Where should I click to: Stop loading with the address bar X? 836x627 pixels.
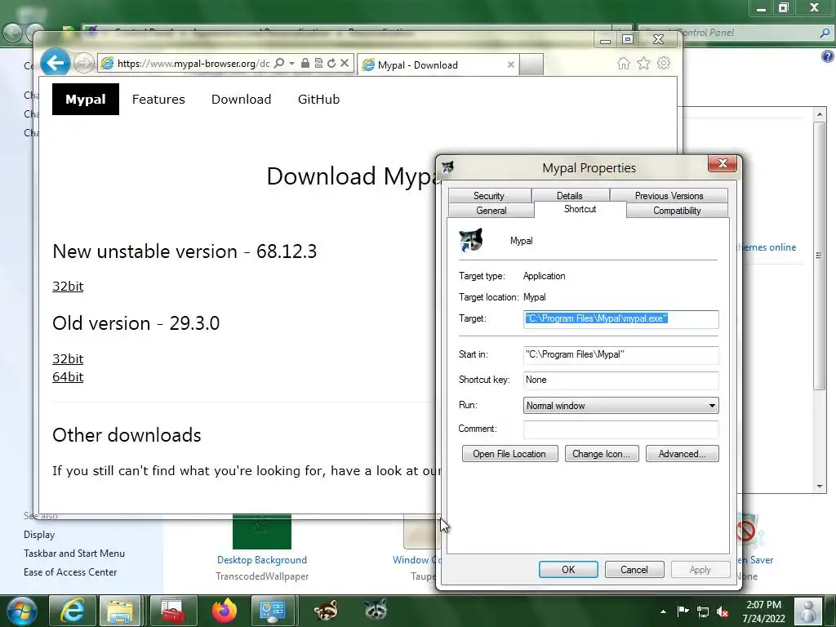pyautogui.click(x=345, y=64)
